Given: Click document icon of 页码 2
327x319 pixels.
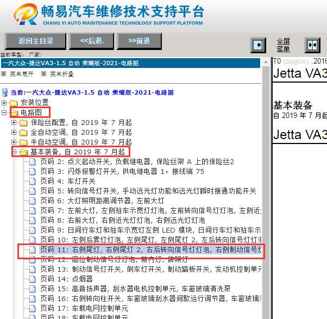Looking at the screenshot, I should tap(33, 162).
